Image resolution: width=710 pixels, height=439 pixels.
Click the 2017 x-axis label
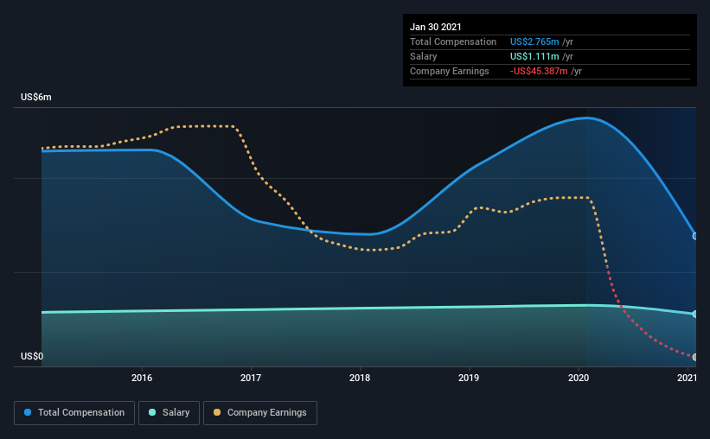pos(251,378)
